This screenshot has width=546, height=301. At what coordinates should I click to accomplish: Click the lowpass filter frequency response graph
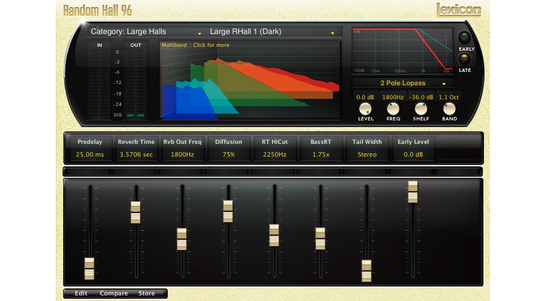coord(402,51)
